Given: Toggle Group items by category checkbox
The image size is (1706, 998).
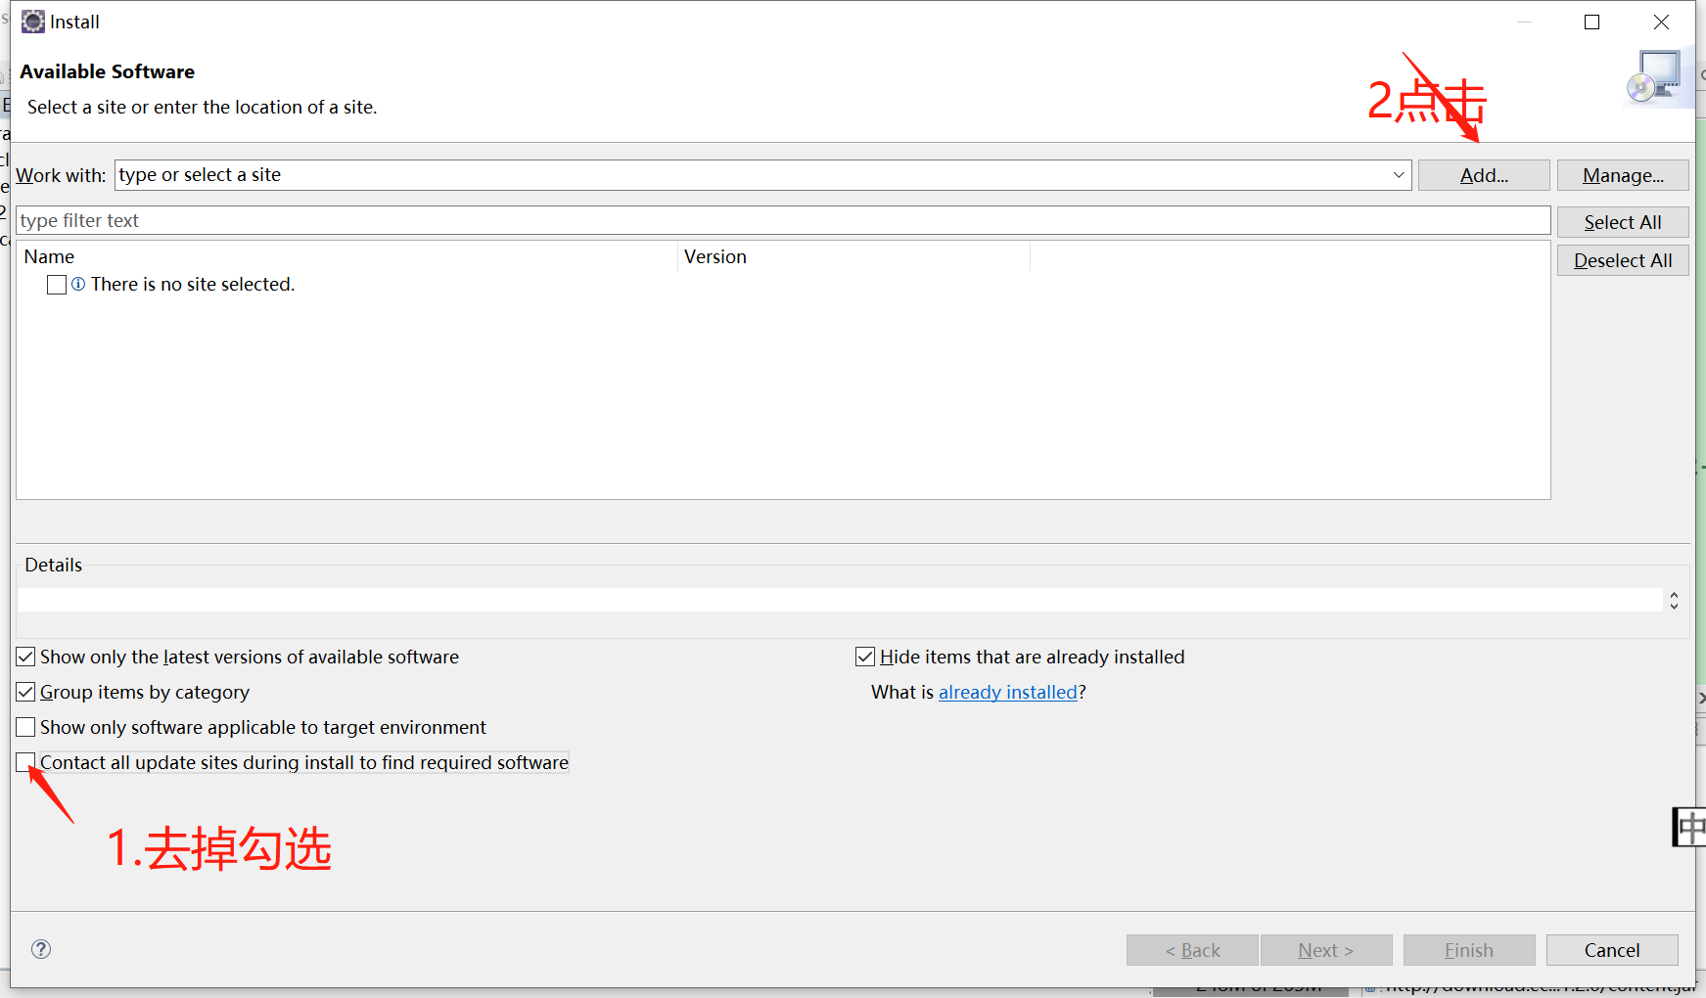Looking at the screenshot, I should click(25, 692).
